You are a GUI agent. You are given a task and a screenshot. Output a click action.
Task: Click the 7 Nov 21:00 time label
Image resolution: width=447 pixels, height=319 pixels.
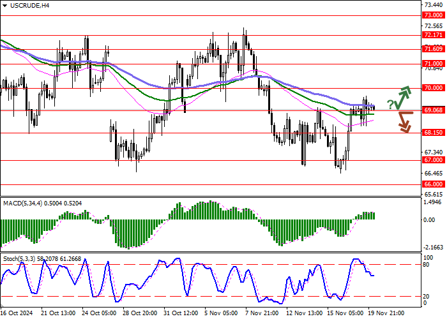[262, 313]
